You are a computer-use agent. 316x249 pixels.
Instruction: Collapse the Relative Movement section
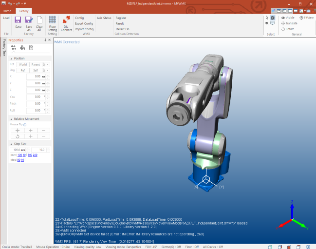click(x=12, y=119)
